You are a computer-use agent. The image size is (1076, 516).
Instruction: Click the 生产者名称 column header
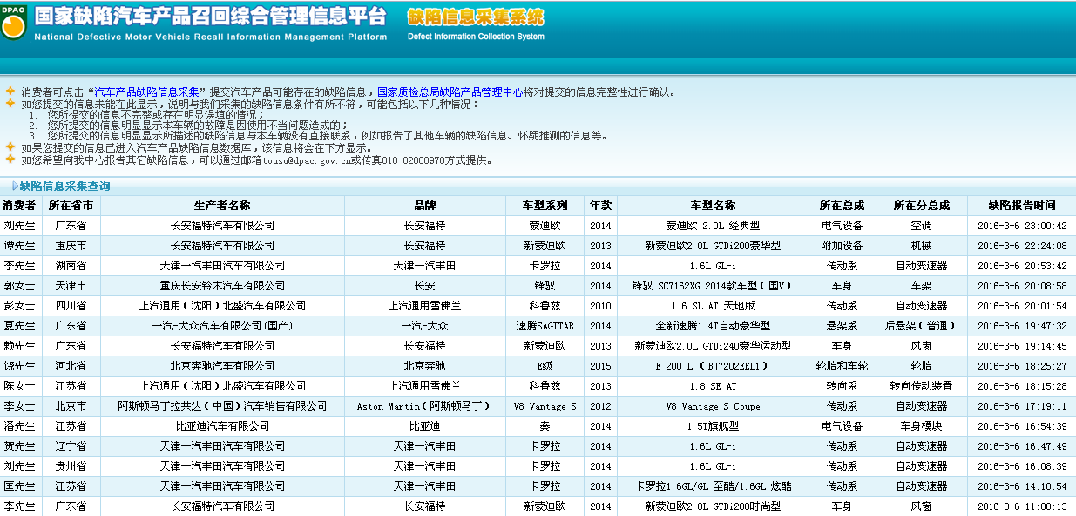(222, 206)
